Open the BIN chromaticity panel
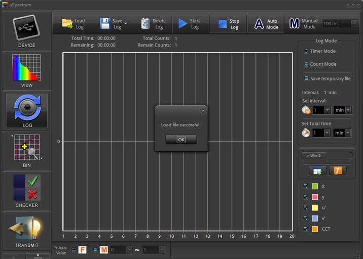The image size is (363, 259). click(27, 150)
